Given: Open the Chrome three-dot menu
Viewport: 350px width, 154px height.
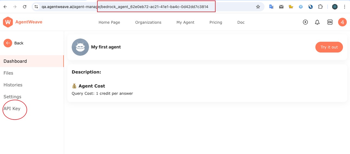Looking at the screenshot, I should click(x=344, y=7).
